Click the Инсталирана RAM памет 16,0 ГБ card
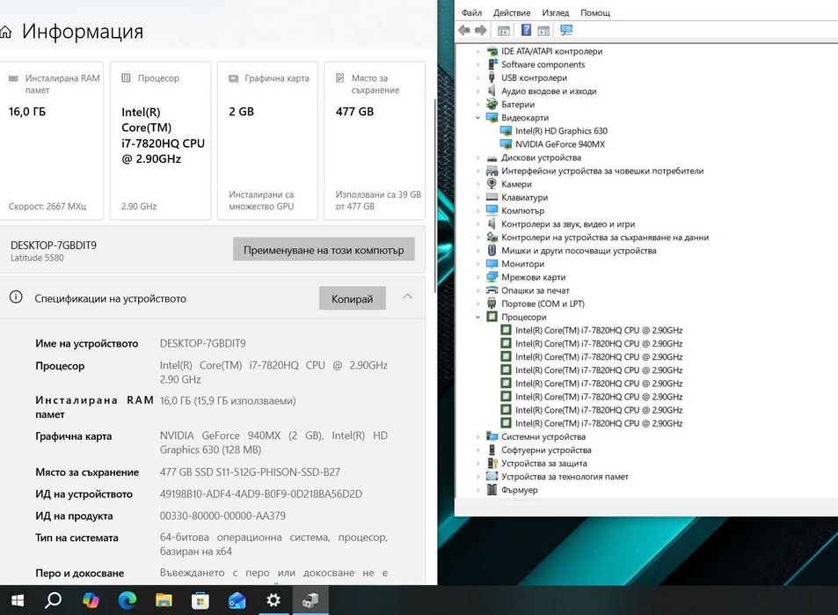 (51, 141)
